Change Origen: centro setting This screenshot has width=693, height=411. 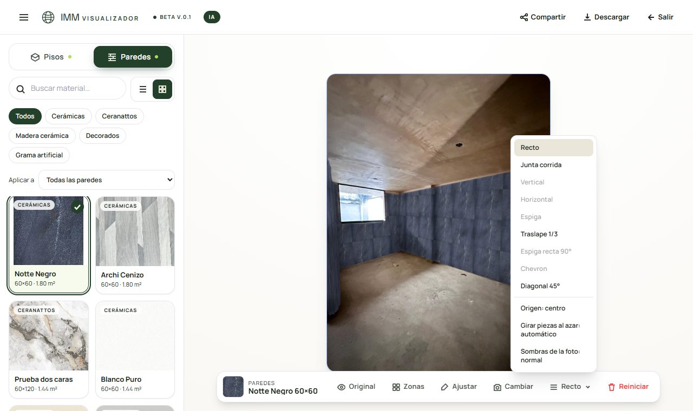tap(553, 308)
